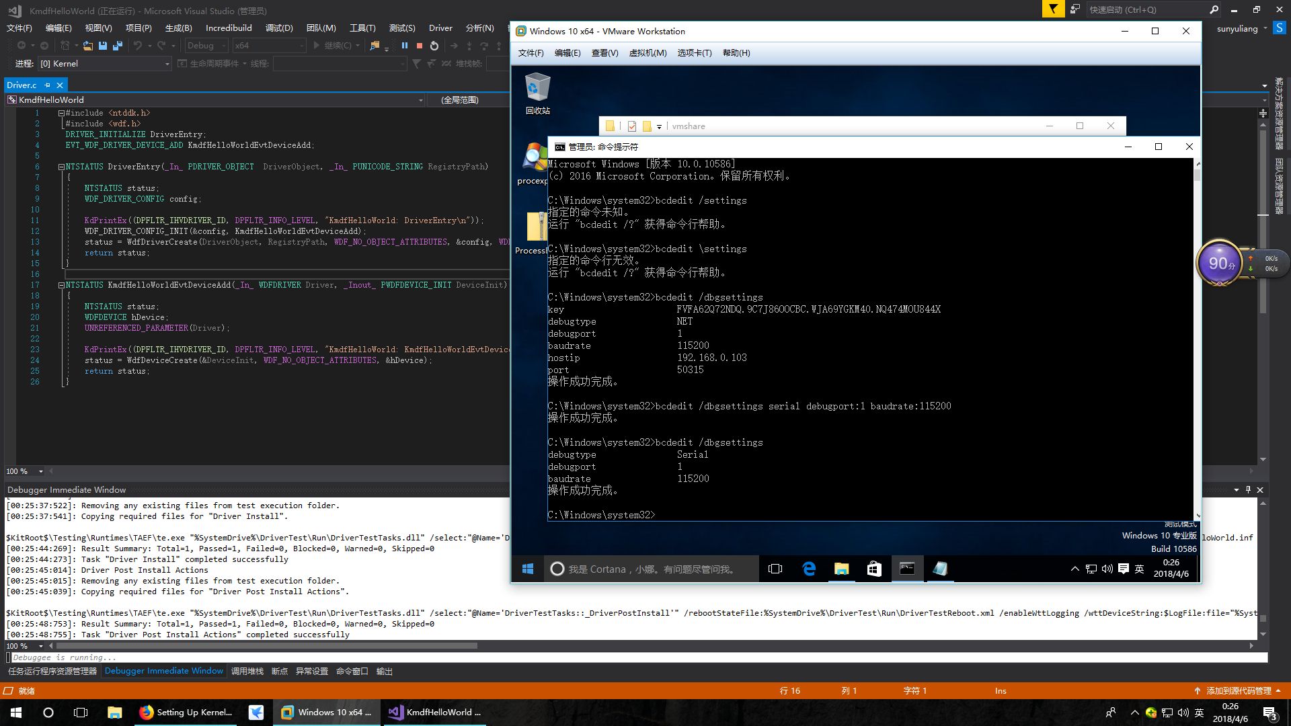Click the Pause (break all) debug icon
Screen dimensions: 1291x726
pyautogui.click(x=405, y=46)
